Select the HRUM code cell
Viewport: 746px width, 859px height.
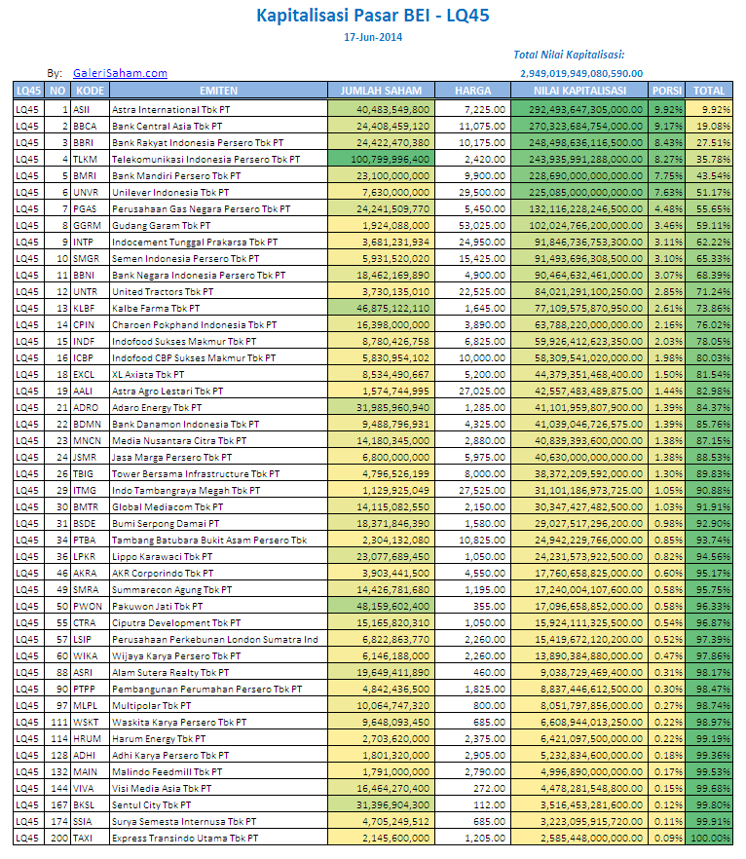pyautogui.click(x=90, y=739)
